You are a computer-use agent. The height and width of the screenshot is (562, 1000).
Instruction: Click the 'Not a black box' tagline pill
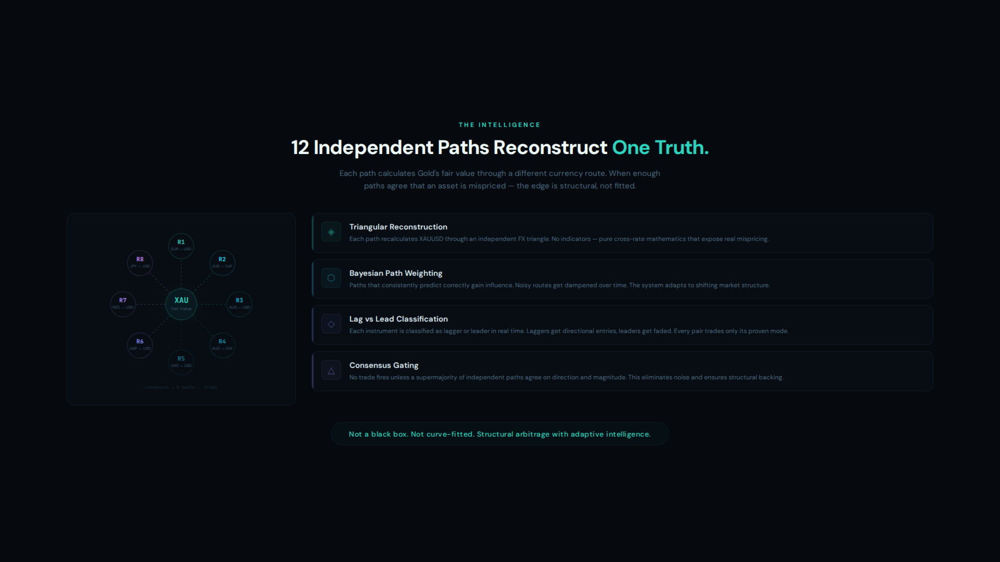[x=499, y=434]
